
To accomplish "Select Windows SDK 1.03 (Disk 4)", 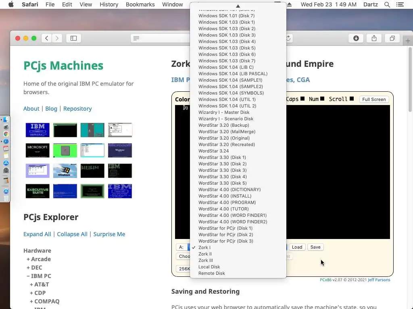I will tap(238, 41).
